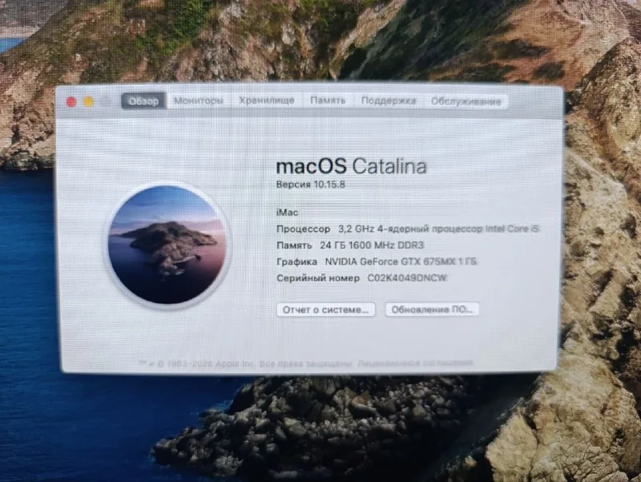Go to the Память tab
The image size is (641, 482).
tap(328, 101)
